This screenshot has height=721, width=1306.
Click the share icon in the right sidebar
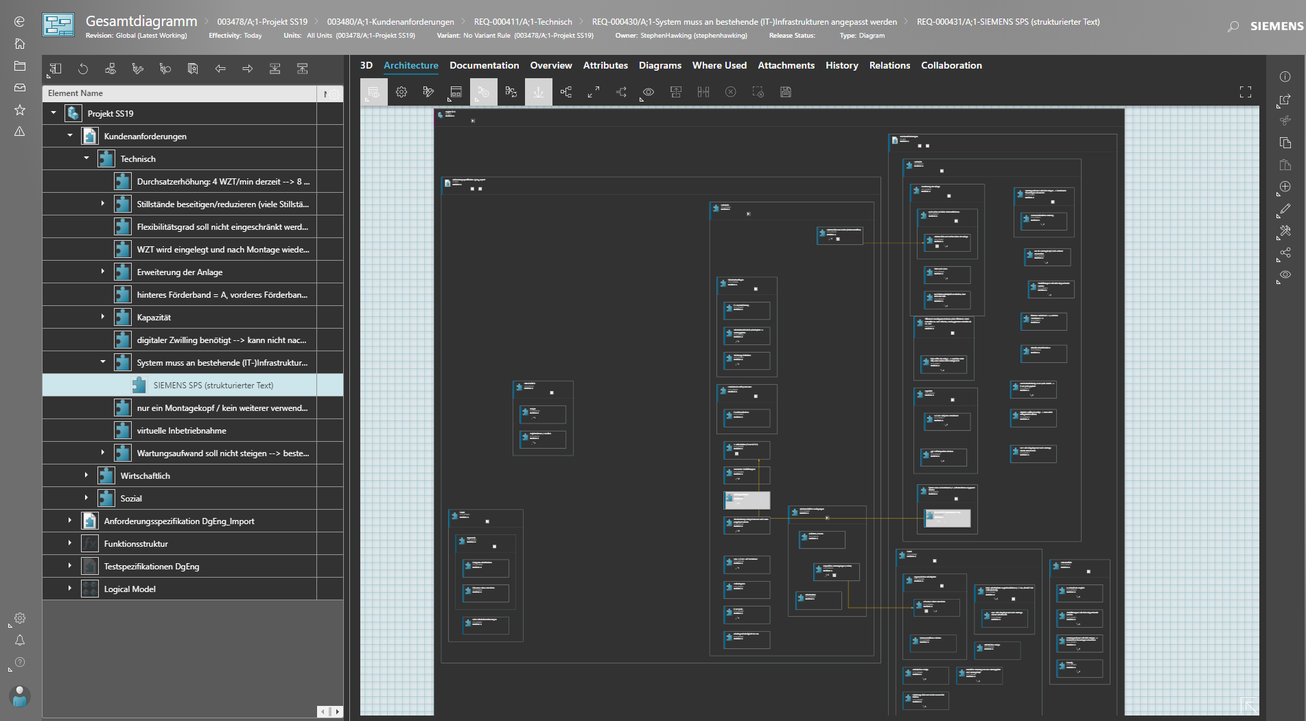1285,252
